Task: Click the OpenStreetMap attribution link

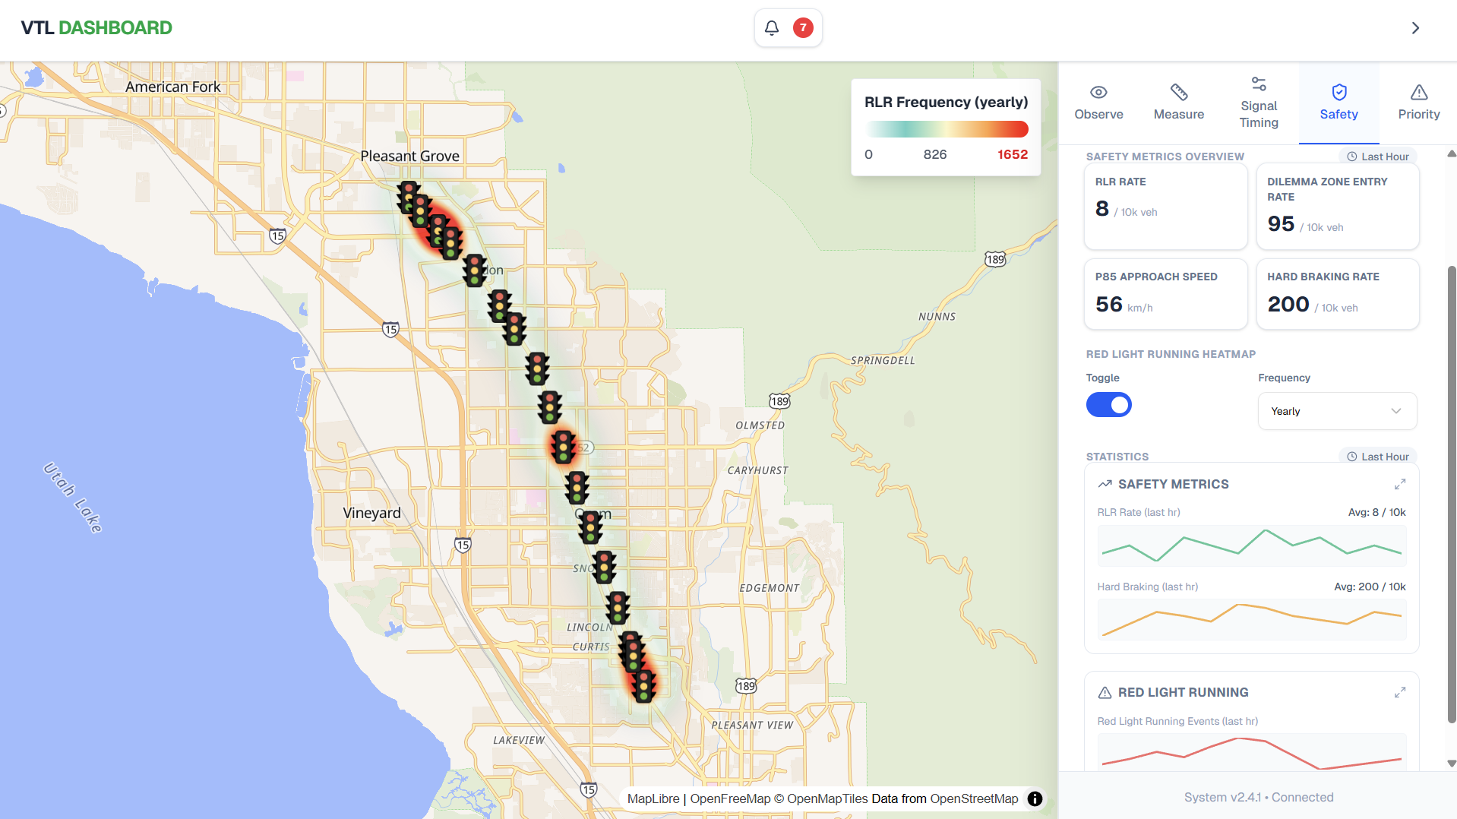Action: pos(974,798)
